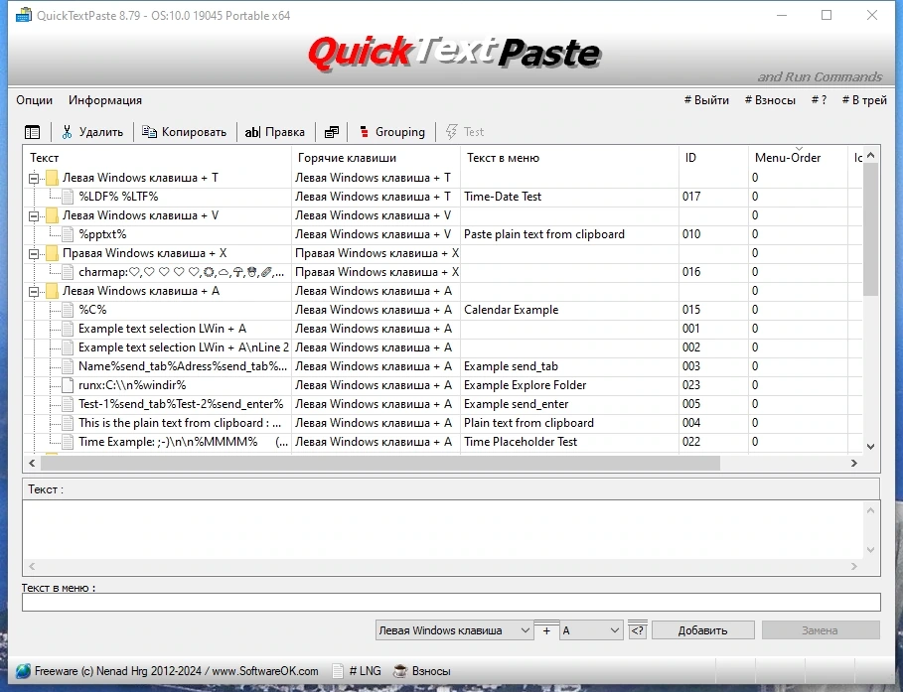Click the page icon next to runx:C:\\n%windir%
Screen dimensions: 903x692
coord(68,385)
